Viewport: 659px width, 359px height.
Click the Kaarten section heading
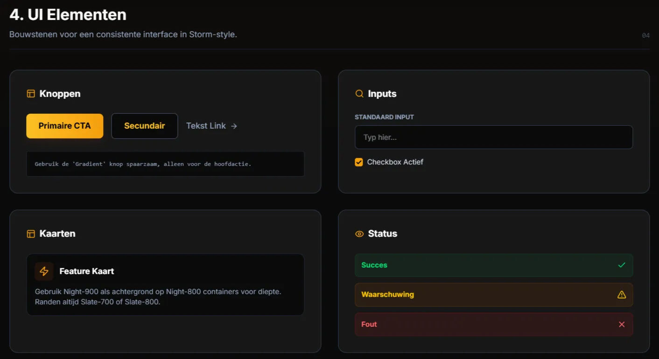(x=57, y=234)
